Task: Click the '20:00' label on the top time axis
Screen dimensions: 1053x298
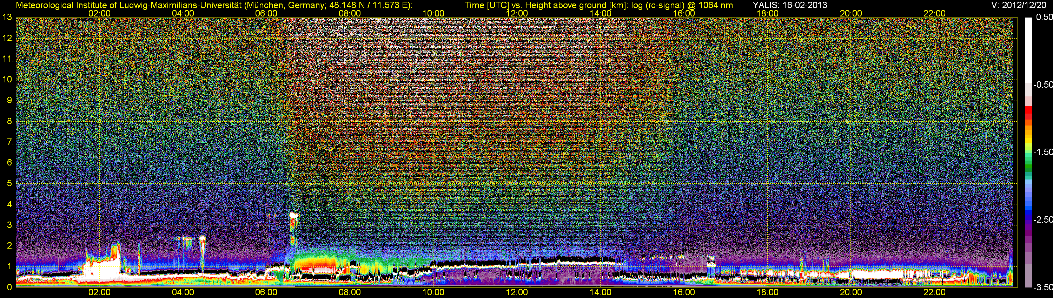Action: pos(851,13)
